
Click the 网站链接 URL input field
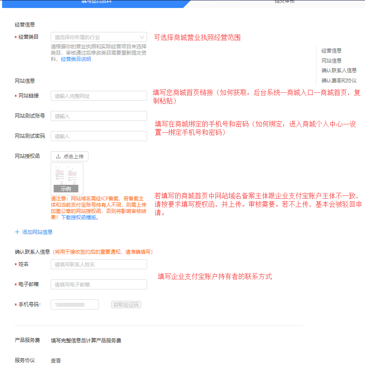(x=98, y=96)
